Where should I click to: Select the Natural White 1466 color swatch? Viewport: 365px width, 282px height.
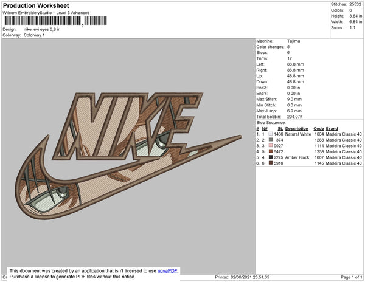tap(271, 134)
